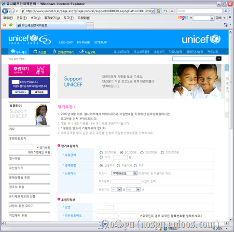This screenshot has width=234, height=232.
Task: Click the security lock icon in address bar
Action: click(x=158, y=11)
